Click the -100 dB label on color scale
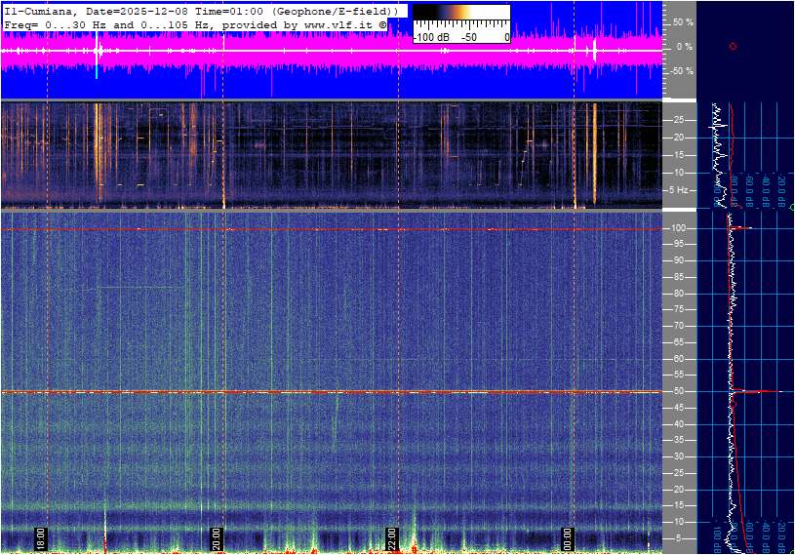This screenshot has height=555, width=795. (430, 37)
